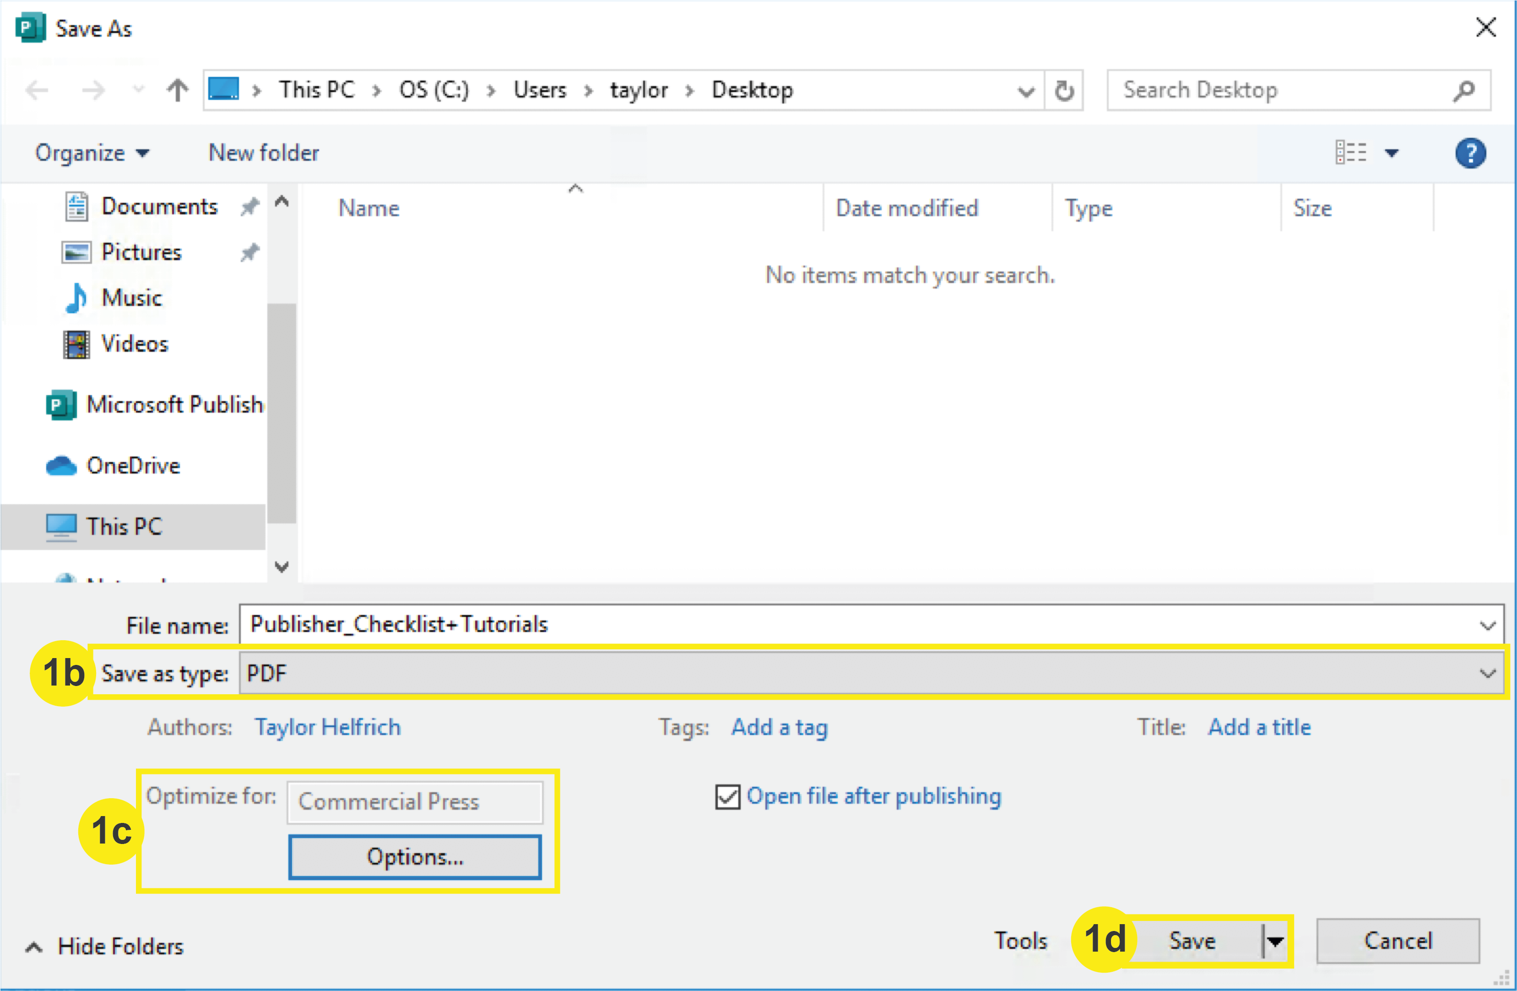1517x991 pixels.
Task: Close the Save As dialog
Action: point(1486,27)
